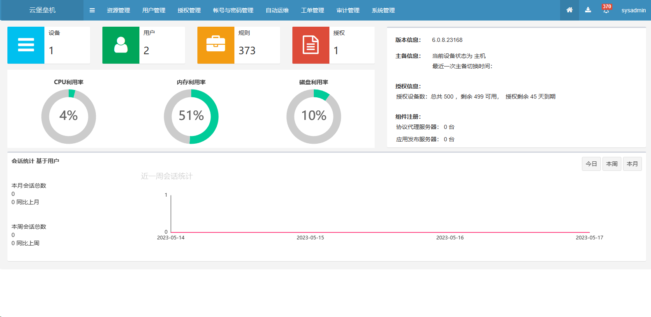Click 授权剩余 45 天到期 text

(531, 96)
